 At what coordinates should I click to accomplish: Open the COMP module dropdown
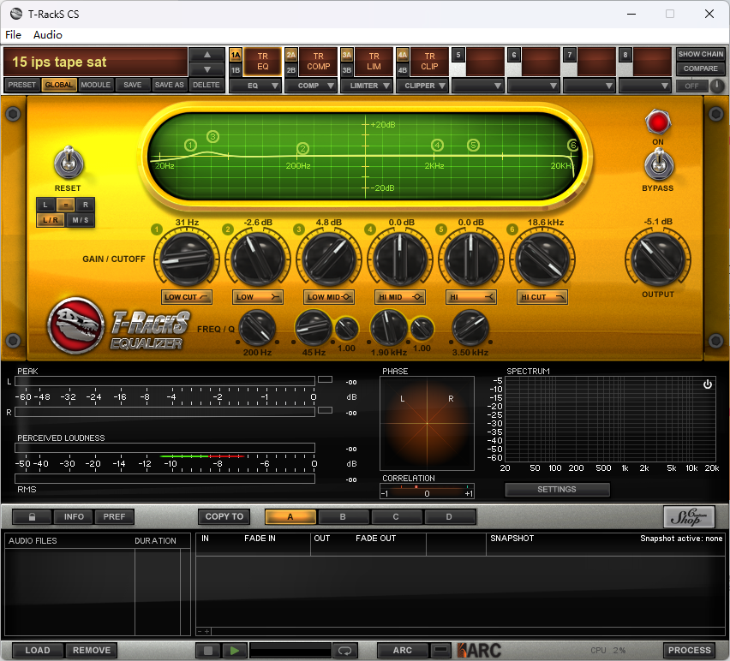(x=311, y=86)
